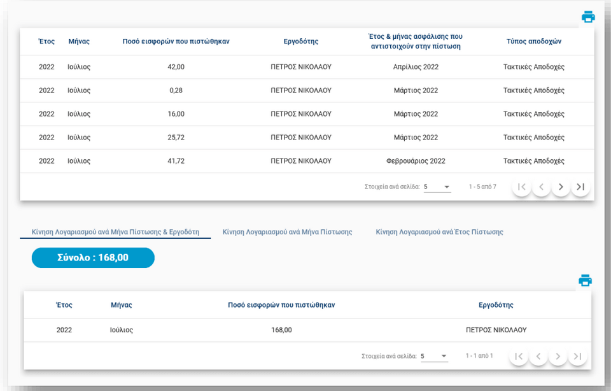The image size is (611, 391).
Task: Select the row with amount 25,72
Action: click(307, 137)
